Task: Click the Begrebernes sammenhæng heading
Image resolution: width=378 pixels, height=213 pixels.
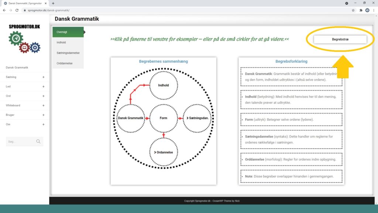Action: [164, 61]
